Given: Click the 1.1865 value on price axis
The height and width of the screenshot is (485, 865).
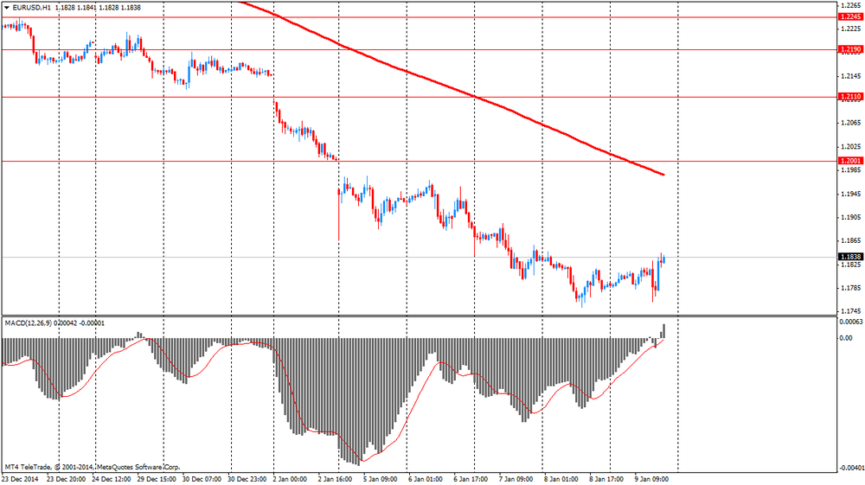Looking at the screenshot, I should 850,241.
